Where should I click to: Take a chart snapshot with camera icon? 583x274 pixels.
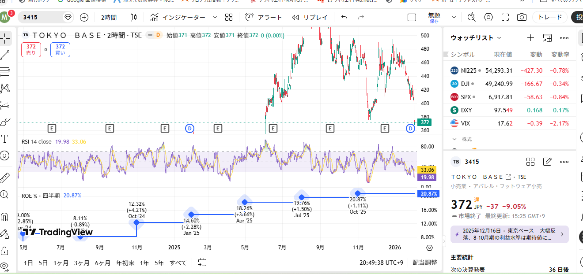(x=522, y=17)
